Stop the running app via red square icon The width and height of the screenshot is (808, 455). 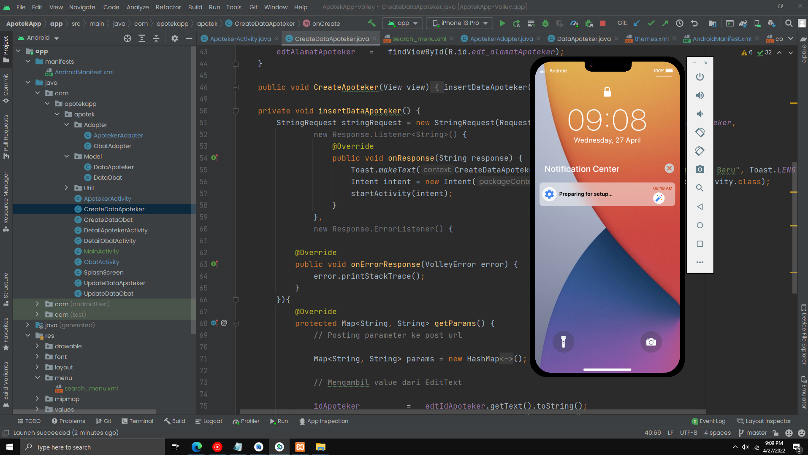tap(602, 23)
